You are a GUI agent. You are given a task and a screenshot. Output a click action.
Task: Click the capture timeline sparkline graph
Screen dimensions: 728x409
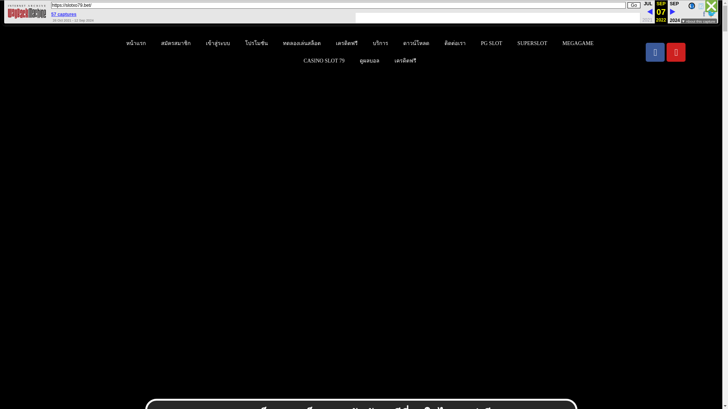coord(497,18)
